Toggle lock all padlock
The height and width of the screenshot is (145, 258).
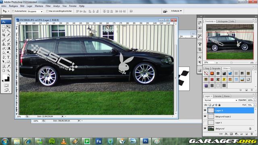(x=219, y=105)
